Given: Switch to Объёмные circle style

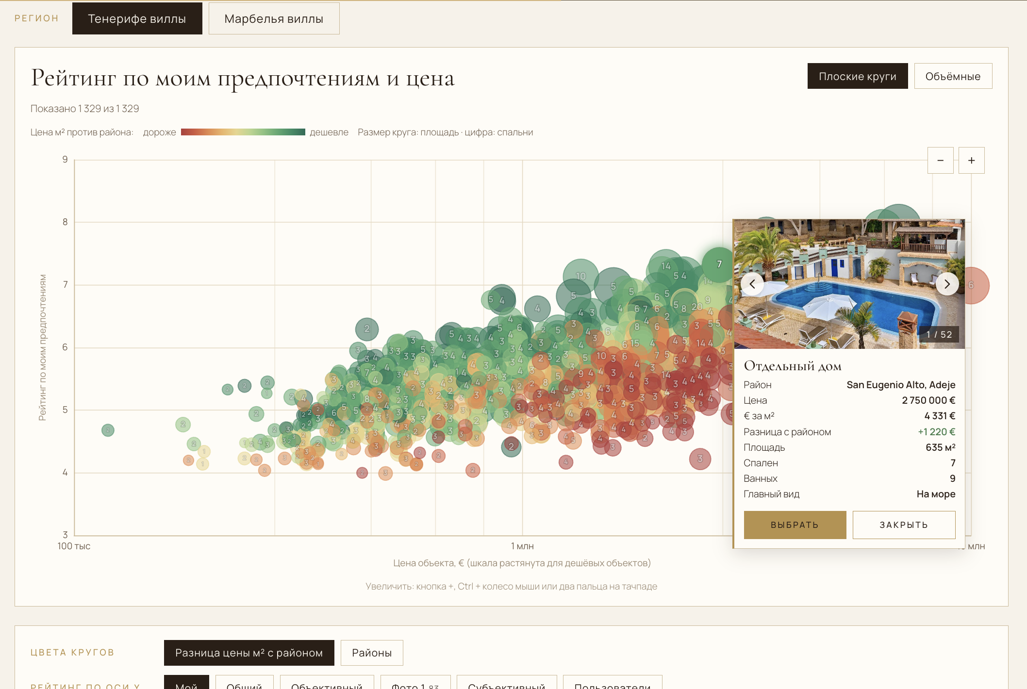Looking at the screenshot, I should point(953,76).
